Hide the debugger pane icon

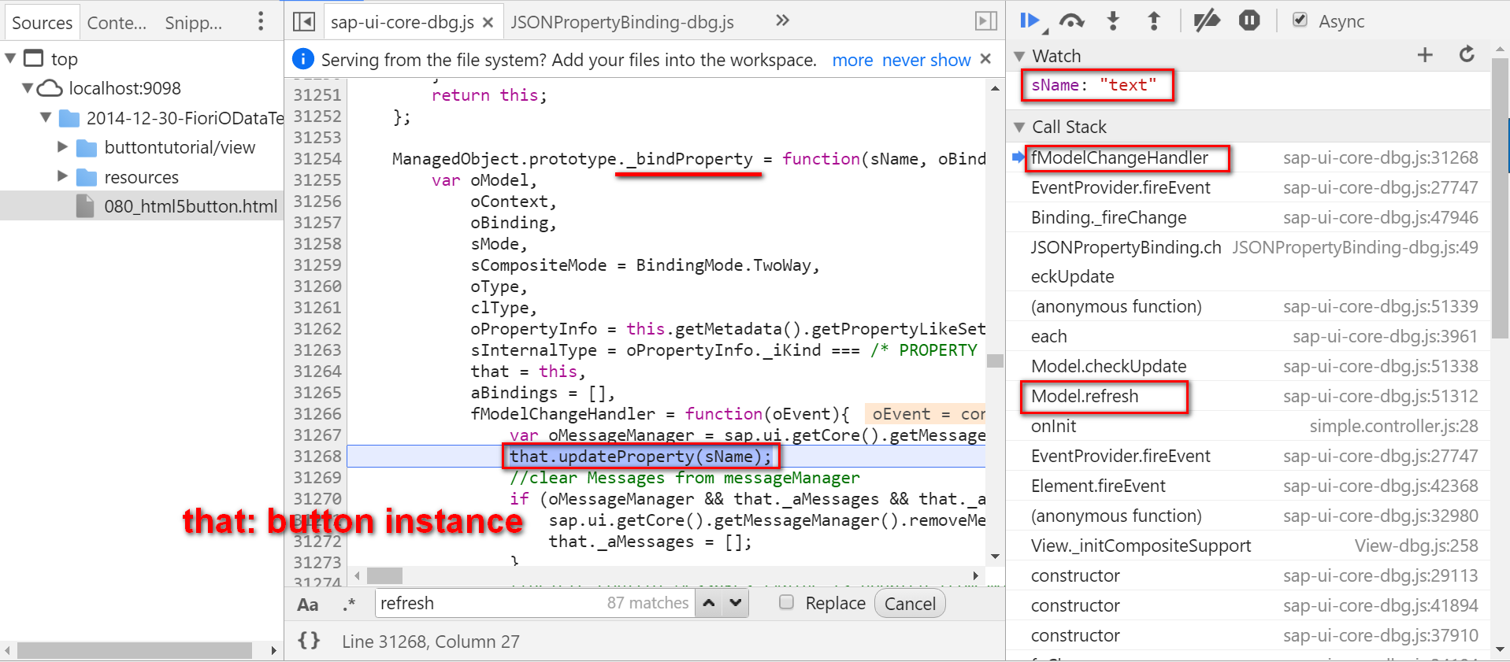[986, 21]
